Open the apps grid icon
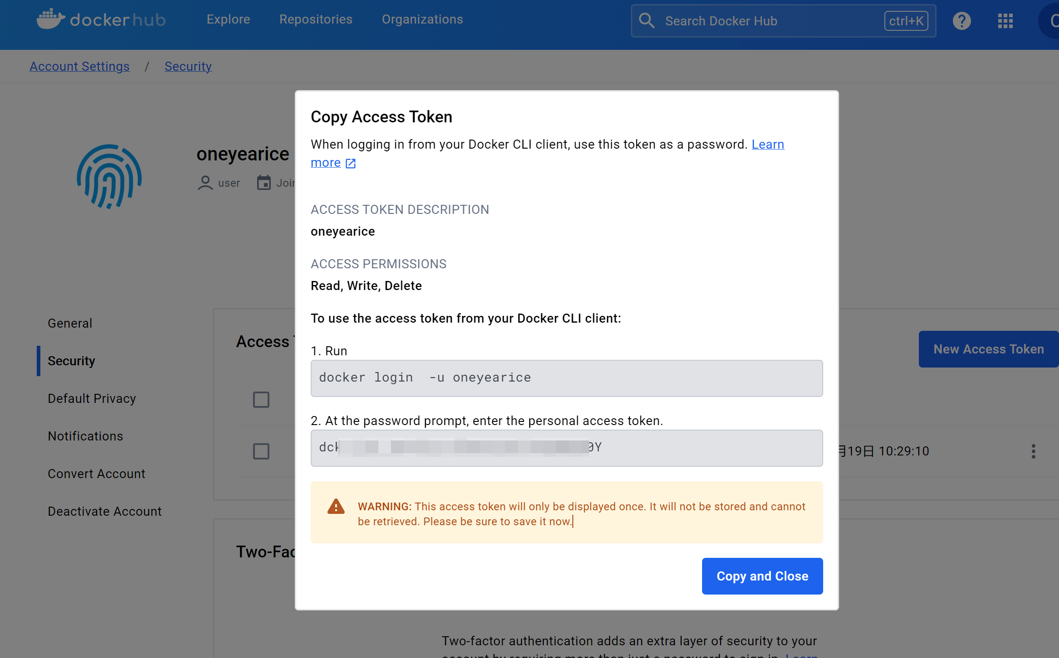Viewport: 1059px width, 658px height. tap(1005, 21)
